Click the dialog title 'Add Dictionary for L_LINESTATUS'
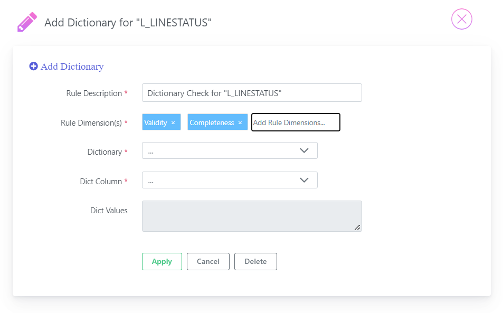This screenshot has height=313, width=503. pyautogui.click(x=128, y=23)
